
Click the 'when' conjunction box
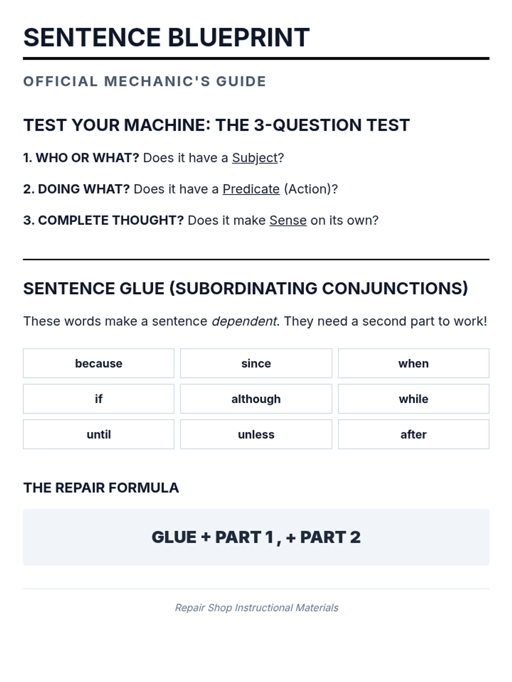413,363
